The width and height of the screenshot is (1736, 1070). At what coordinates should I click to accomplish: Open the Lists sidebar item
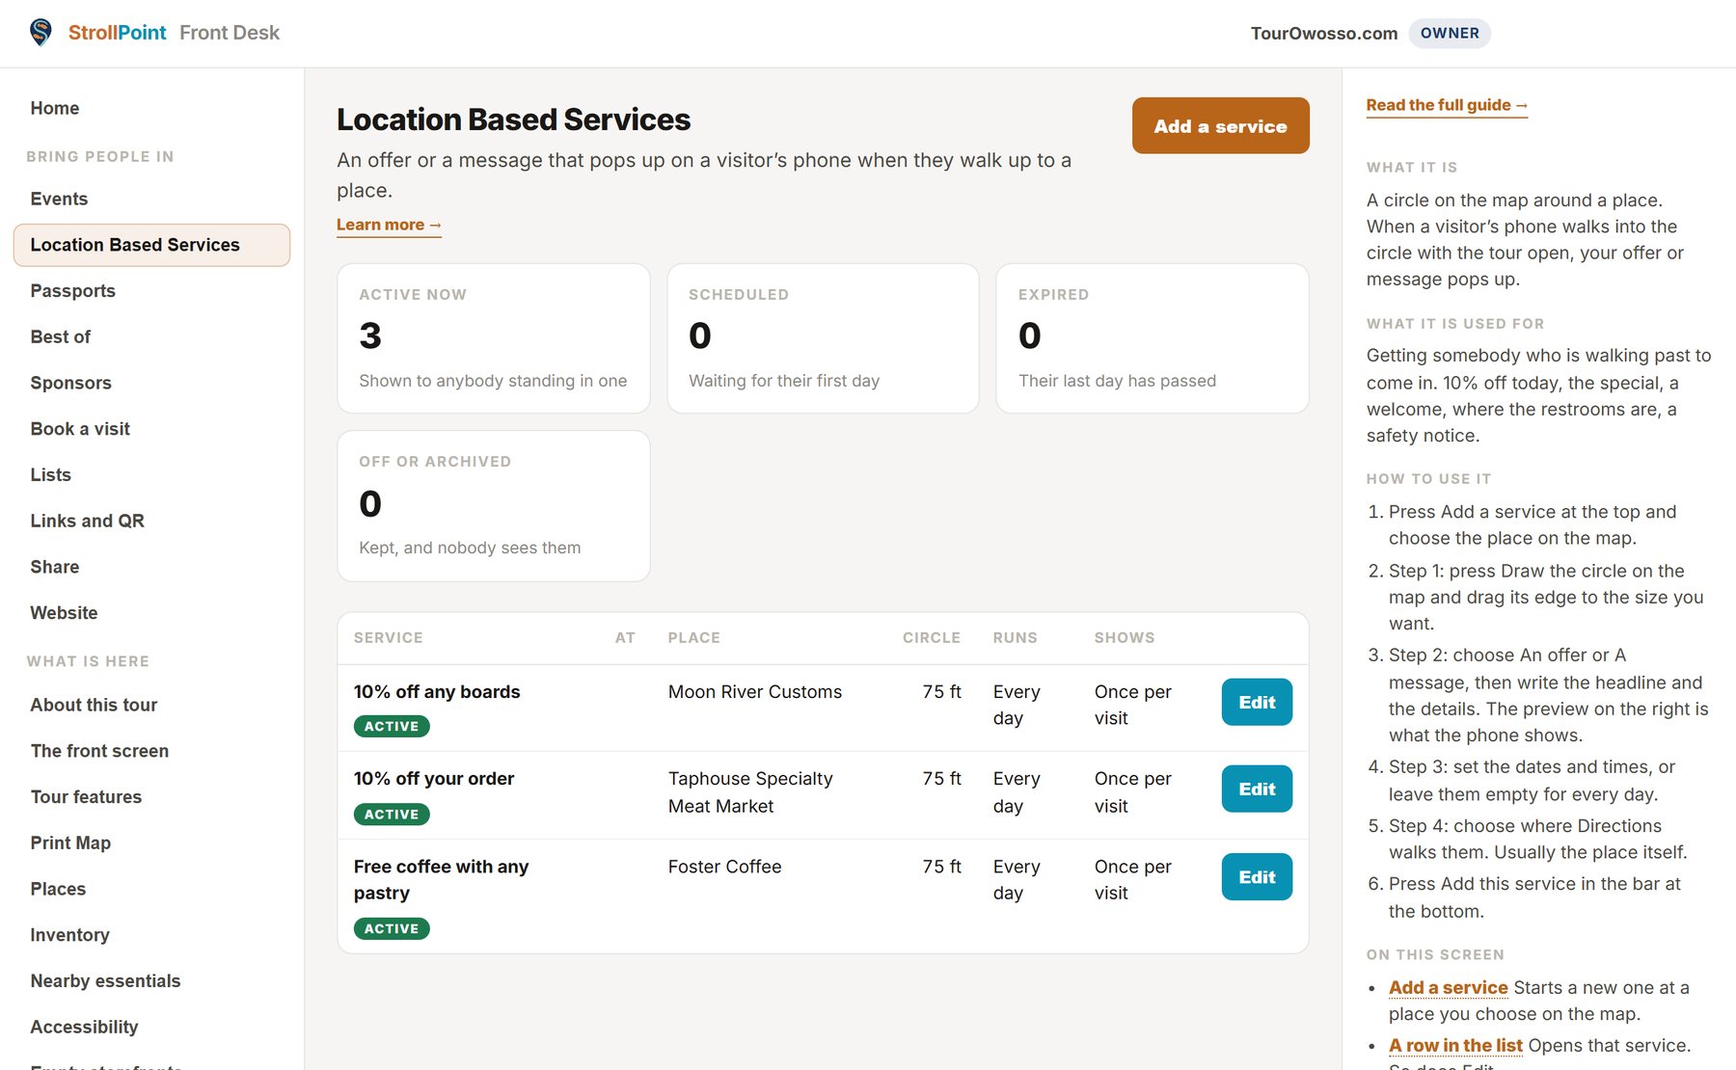tap(50, 474)
